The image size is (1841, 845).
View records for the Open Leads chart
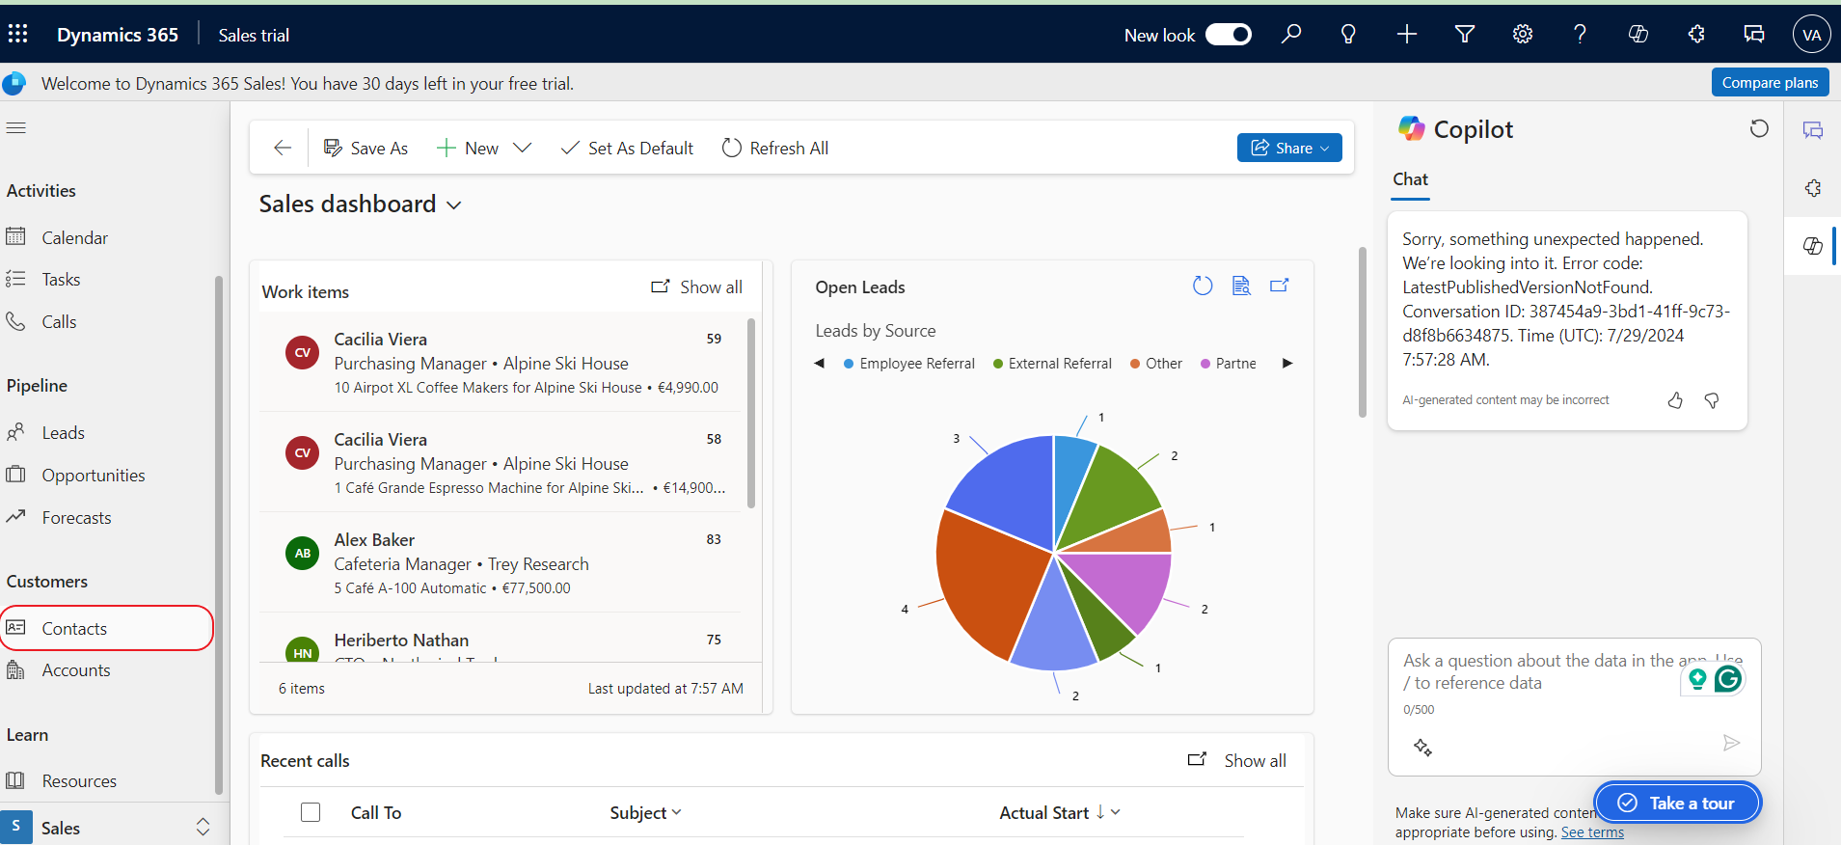1241,286
